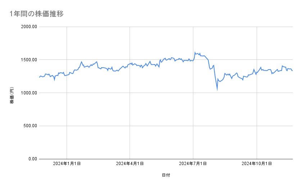The height and width of the screenshot is (187, 302).
Task: Click the leftmost starting point of the line
Action: [x=40, y=77]
